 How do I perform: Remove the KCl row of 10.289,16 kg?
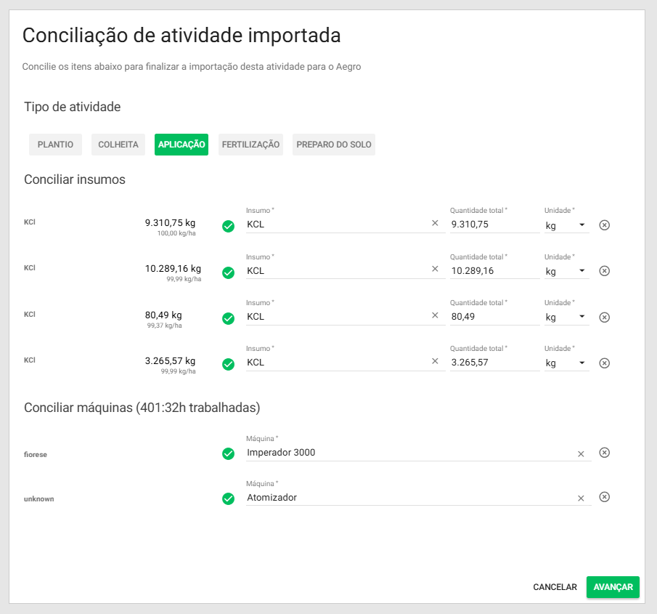(604, 271)
